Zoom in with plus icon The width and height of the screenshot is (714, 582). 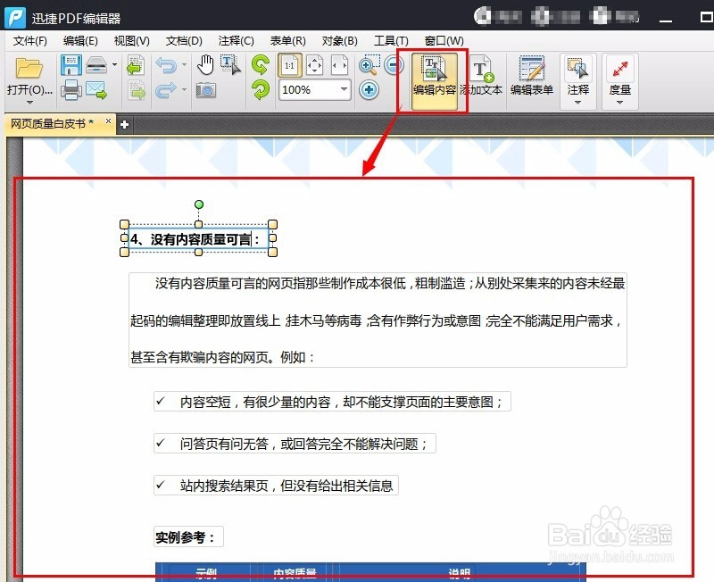(x=369, y=90)
